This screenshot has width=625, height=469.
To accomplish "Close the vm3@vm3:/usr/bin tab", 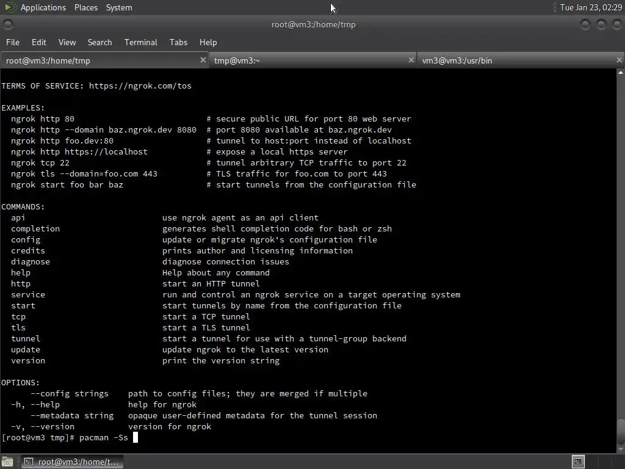I will 619,60.
